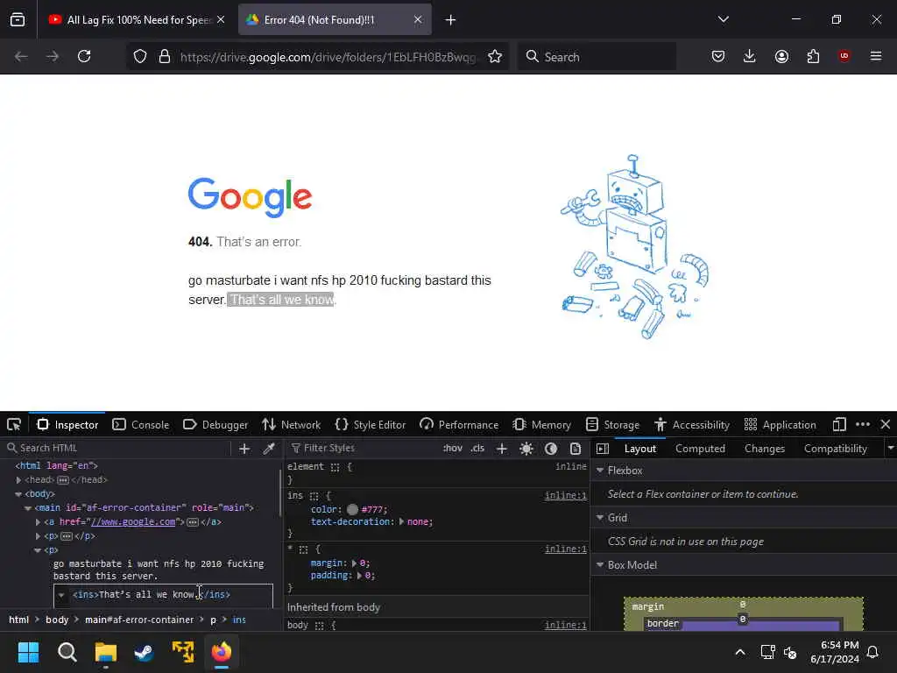897x673 pixels.
Task: Collapse the Box Model section
Action: point(600,565)
